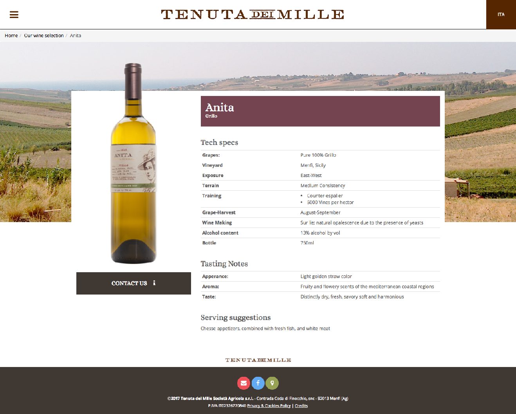Click the Tenuta dei Mille header logo

(x=253, y=14)
